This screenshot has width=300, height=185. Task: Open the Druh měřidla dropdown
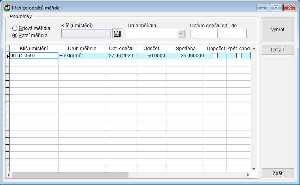pyautogui.click(x=181, y=34)
